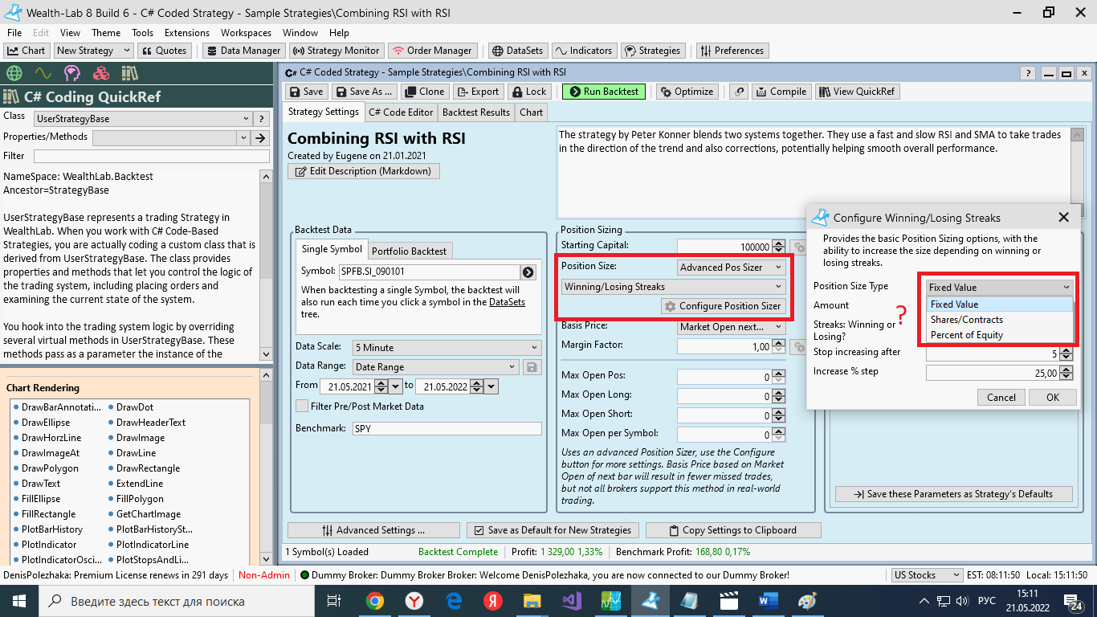Enable Filter Pre/Post Market Data checkbox

click(302, 407)
